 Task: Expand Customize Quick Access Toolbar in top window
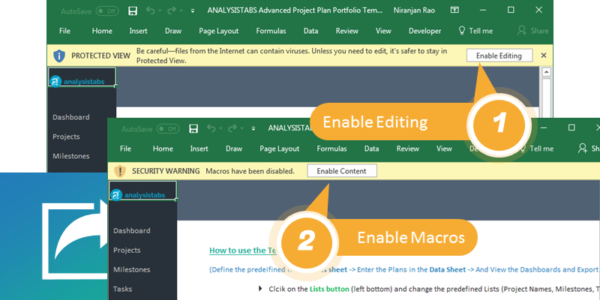[x=193, y=11]
